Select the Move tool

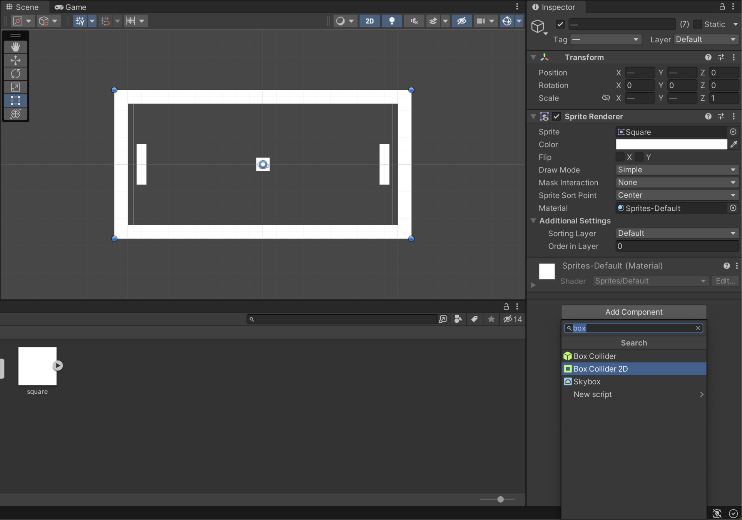(15, 60)
